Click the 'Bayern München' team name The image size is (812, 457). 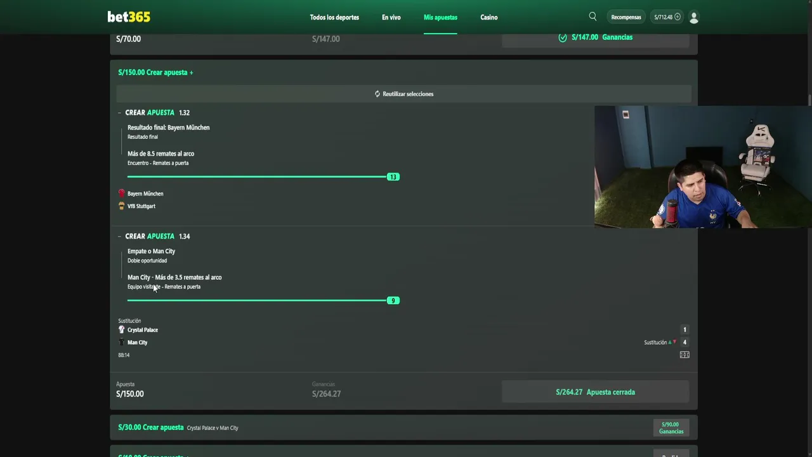point(145,194)
